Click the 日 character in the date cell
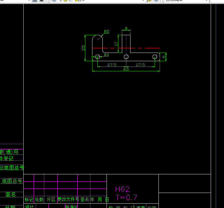The width and height of the screenshot is (224, 208). [107, 199]
